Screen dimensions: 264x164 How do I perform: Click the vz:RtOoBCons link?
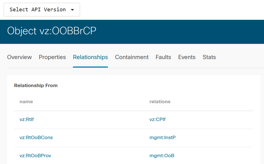(x=36, y=137)
